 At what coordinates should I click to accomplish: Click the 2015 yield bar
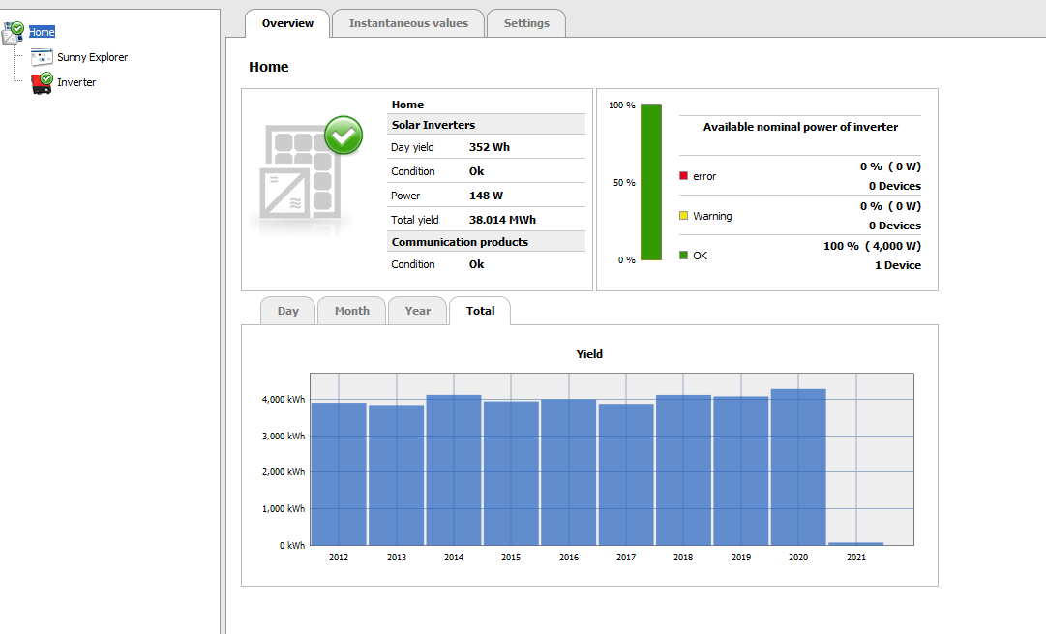click(511, 473)
